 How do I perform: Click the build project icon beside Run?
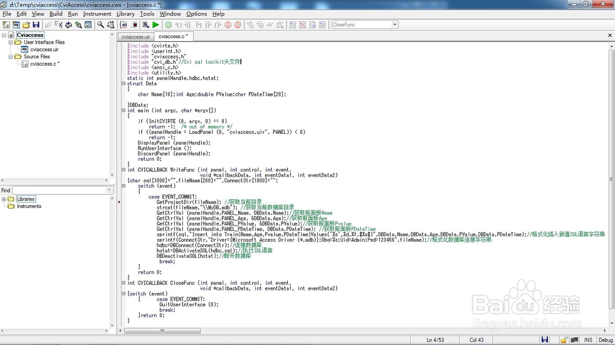coord(146,25)
